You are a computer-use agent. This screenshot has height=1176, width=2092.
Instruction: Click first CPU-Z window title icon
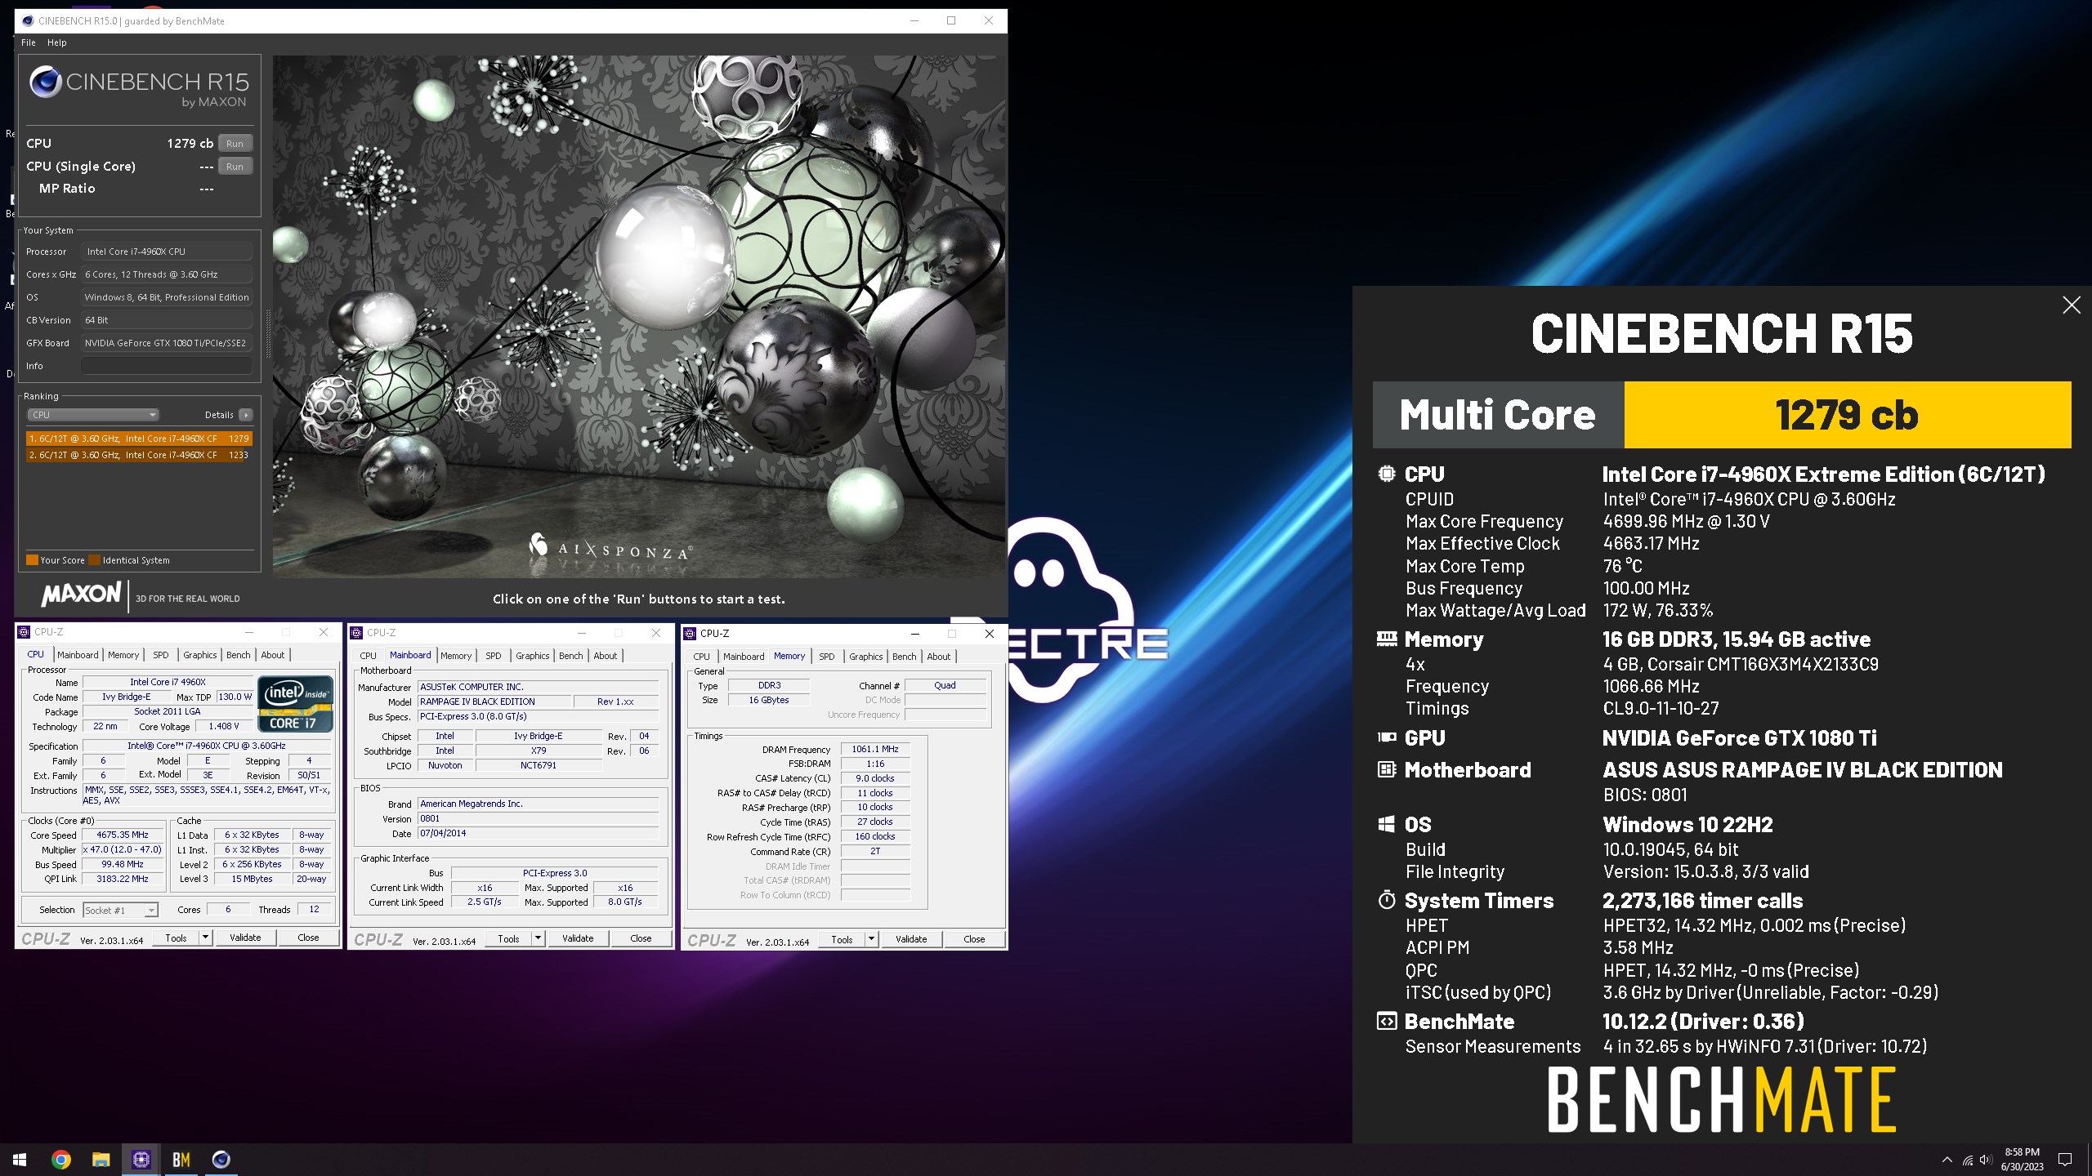[x=25, y=632]
